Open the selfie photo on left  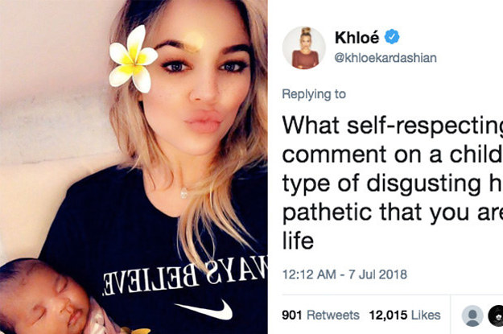tap(134, 167)
